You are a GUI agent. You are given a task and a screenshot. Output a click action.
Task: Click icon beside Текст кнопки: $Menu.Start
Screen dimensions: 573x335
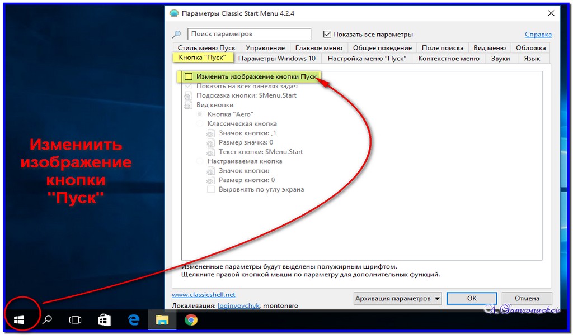[x=210, y=152]
